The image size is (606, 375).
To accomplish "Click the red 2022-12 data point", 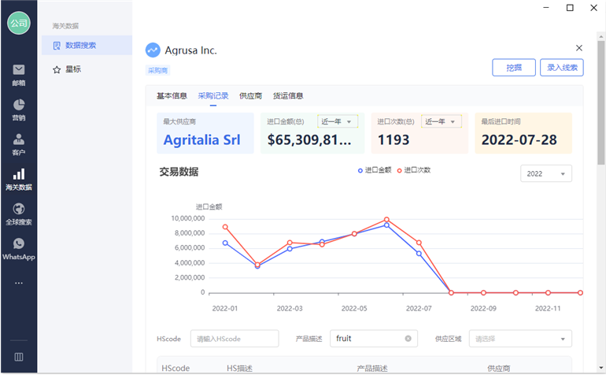I will tap(580, 293).
